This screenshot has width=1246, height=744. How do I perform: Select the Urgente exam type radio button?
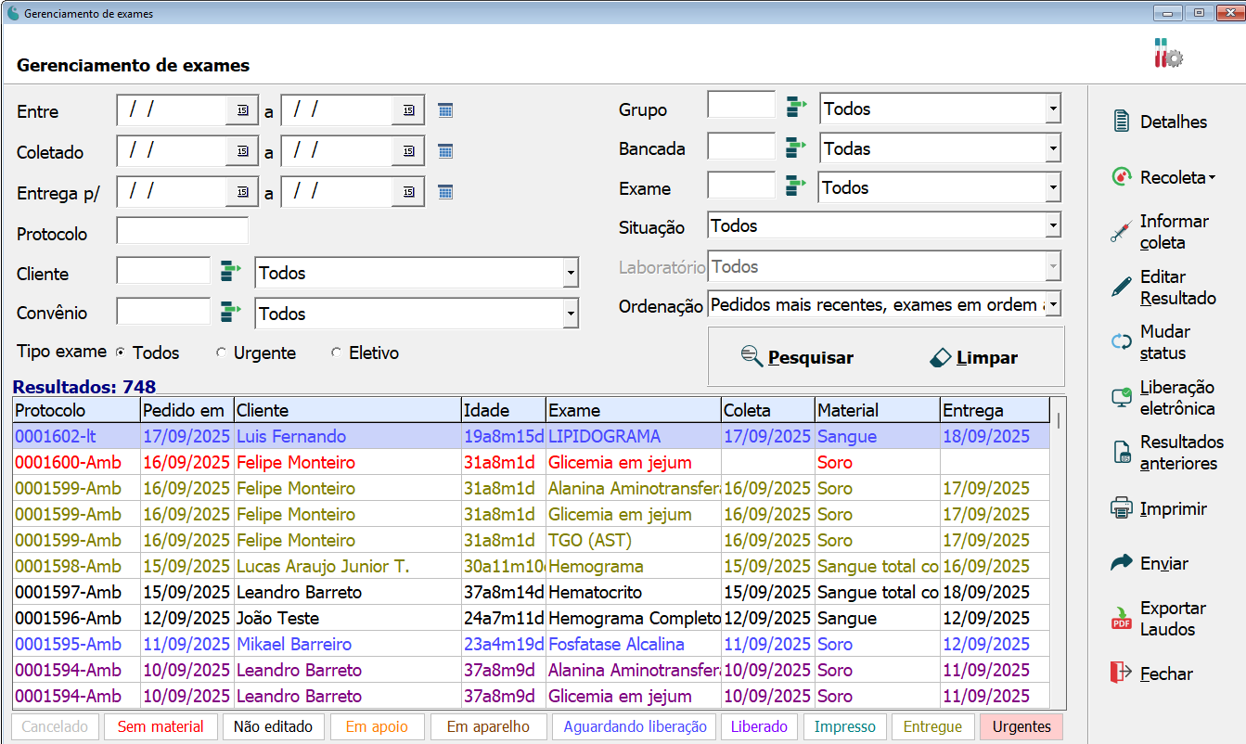pyautogui.click(x=221, y=353)
